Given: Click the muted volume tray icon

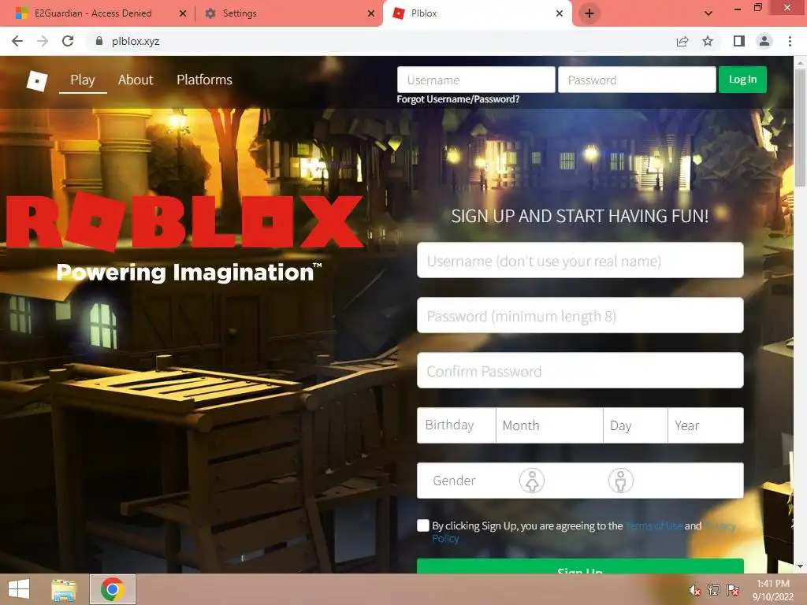Looking at the screenshot, I should (x=694, y=590).
